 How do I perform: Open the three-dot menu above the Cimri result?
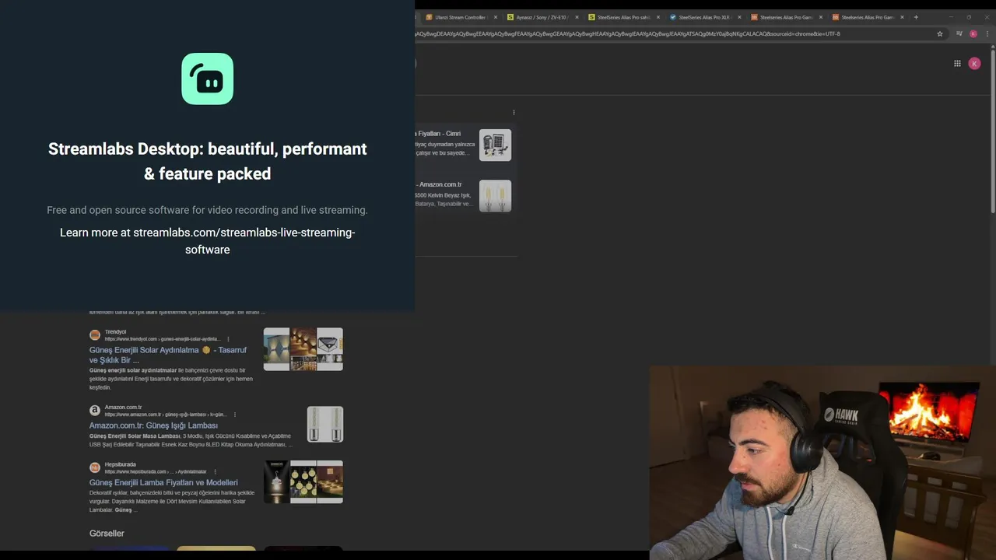point(514,113)
